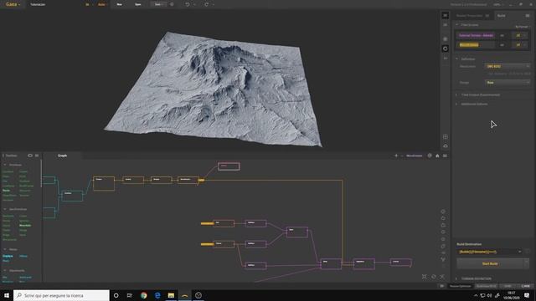
Task: Toggle the 'on' switch of purple output row
Action: coord(502,35)
